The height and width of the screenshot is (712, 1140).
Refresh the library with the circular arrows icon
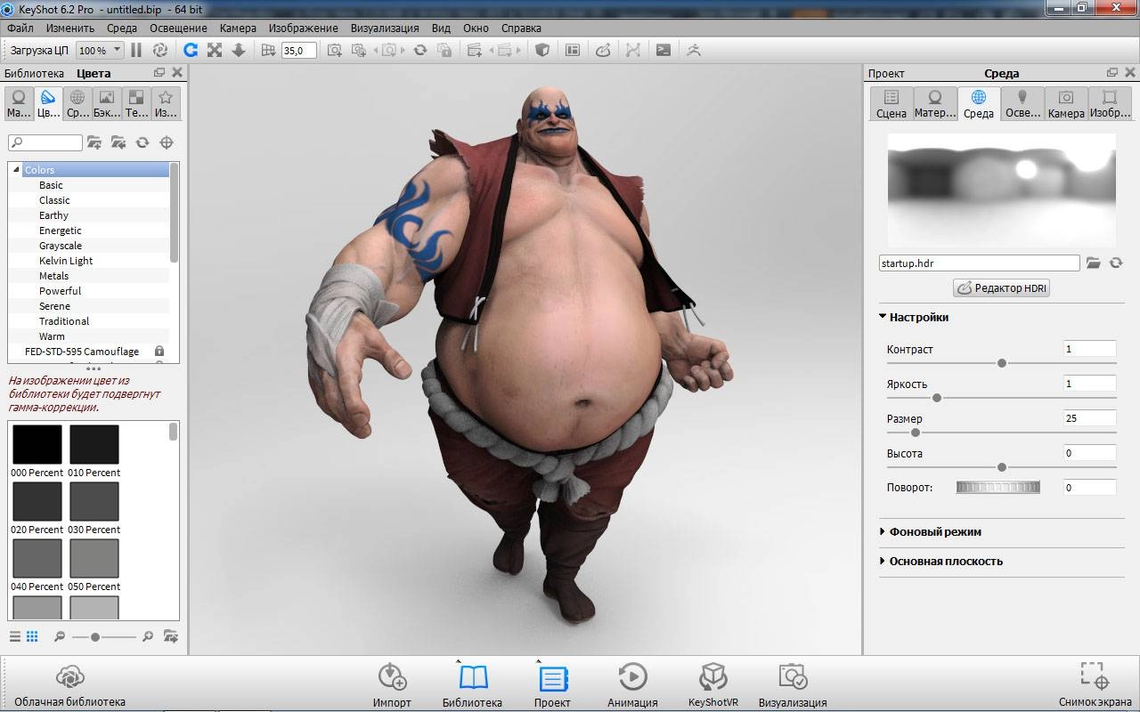(x=142, y=142)
